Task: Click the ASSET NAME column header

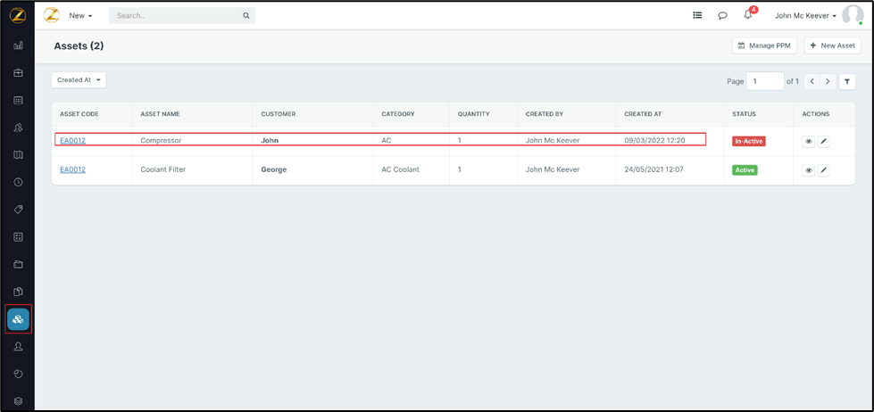Action: point(160,114)
